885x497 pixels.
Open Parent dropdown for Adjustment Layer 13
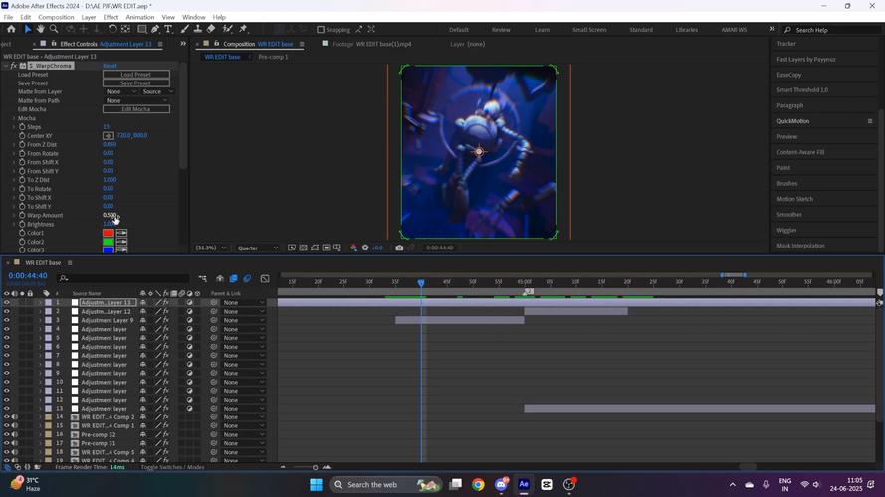click(243, 302)
